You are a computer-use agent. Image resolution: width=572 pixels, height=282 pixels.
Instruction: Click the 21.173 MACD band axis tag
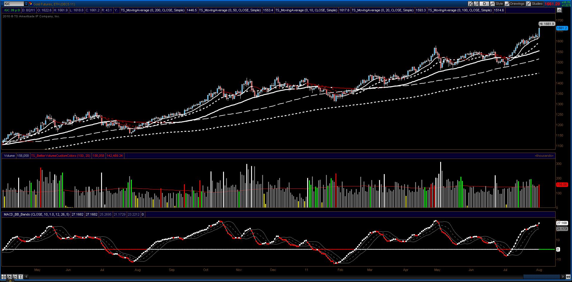point(562,229)
